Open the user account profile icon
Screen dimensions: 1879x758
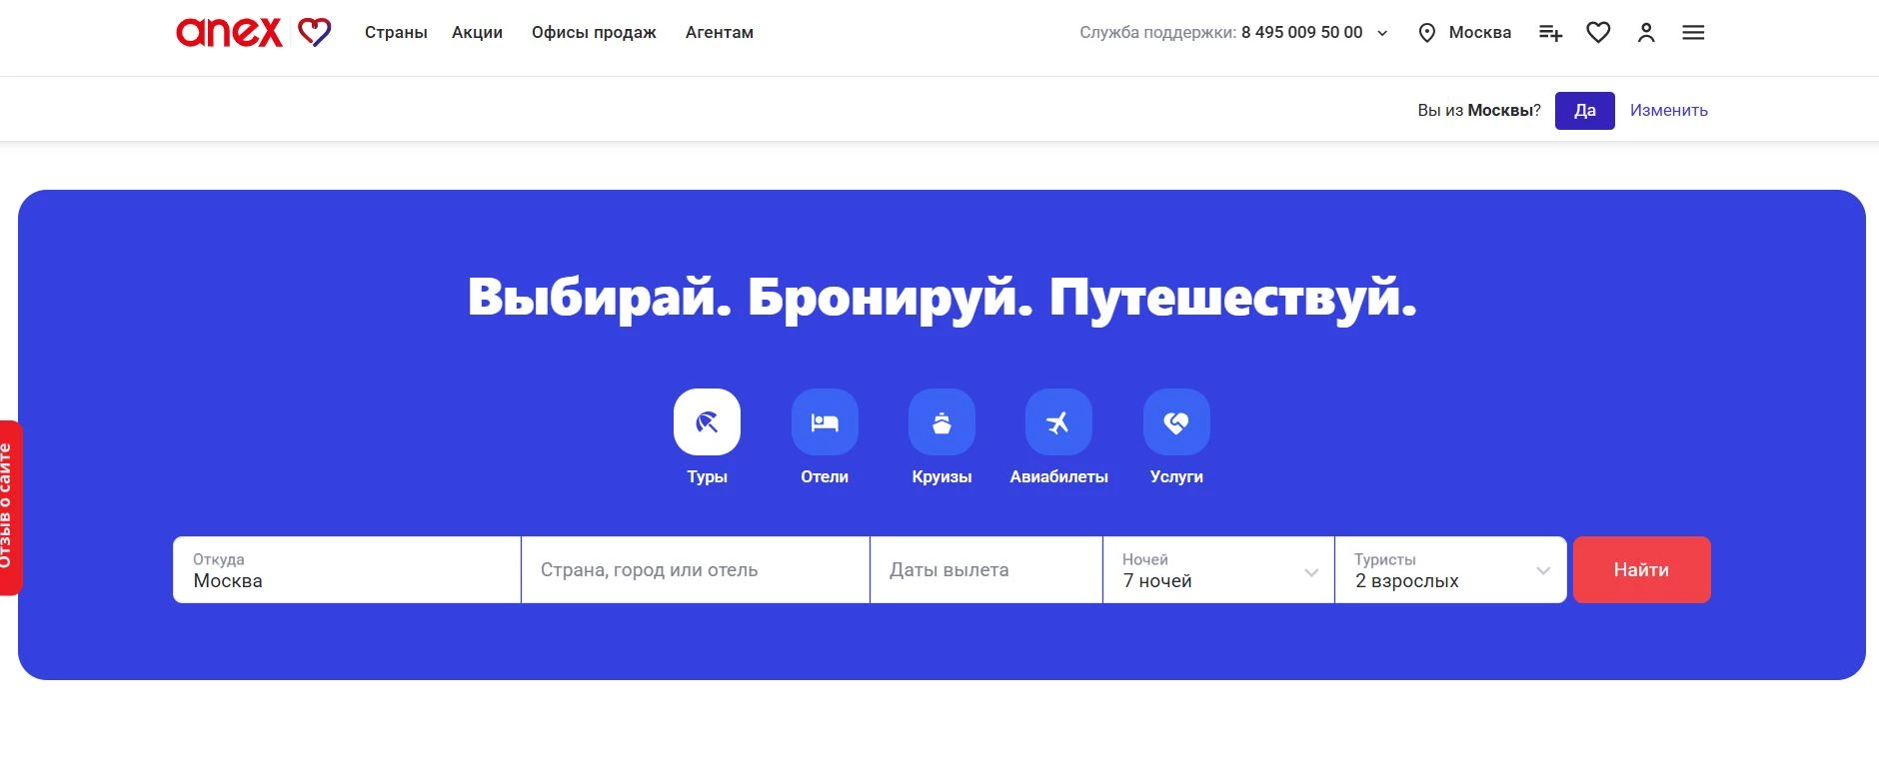tap(1646, 33)
